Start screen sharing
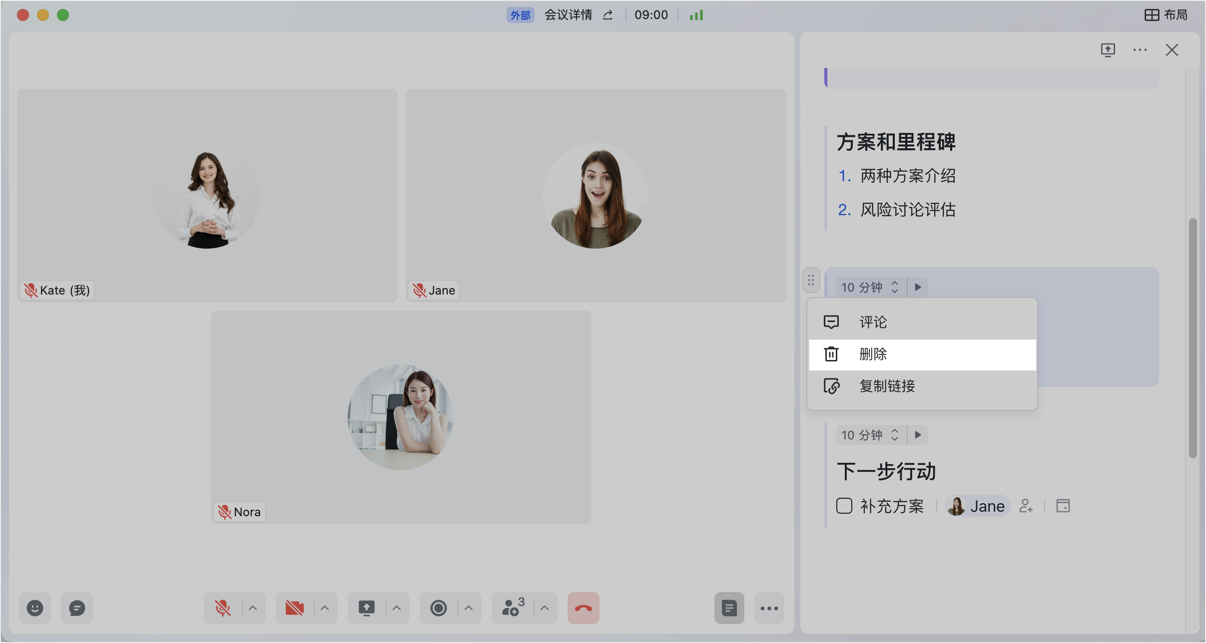The height and width of the screenshot is (643, 1206). point(367,608)
